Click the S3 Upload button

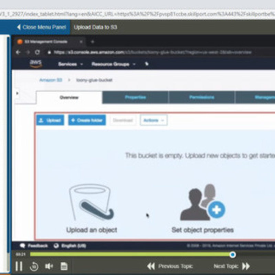pyautogui.click(x=50, y=120)
